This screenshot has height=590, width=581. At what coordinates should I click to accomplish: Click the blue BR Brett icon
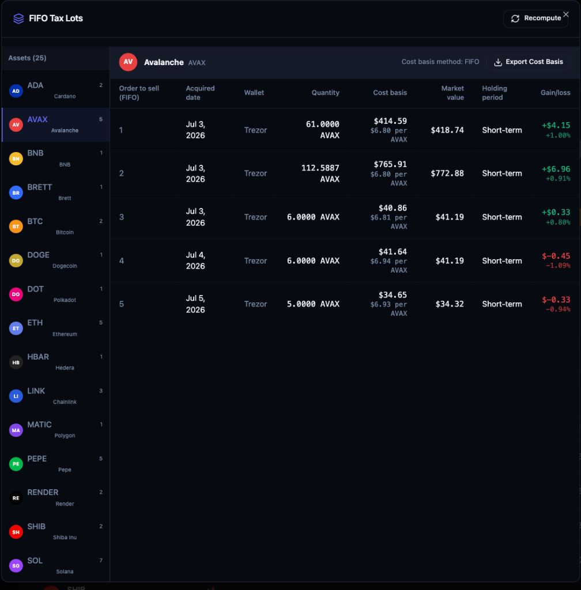(x=16, y=192)
